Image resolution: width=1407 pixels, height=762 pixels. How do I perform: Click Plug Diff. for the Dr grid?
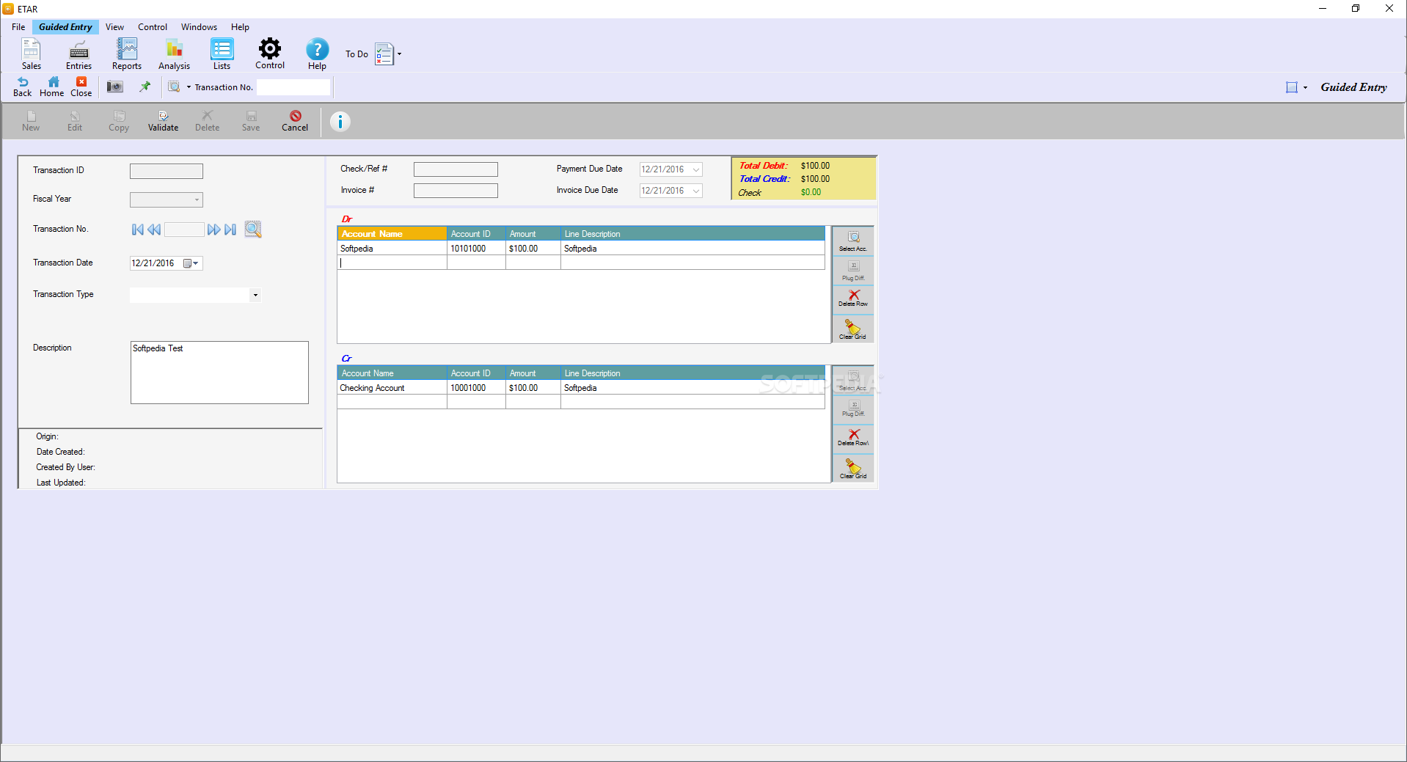tap(853, 271)
